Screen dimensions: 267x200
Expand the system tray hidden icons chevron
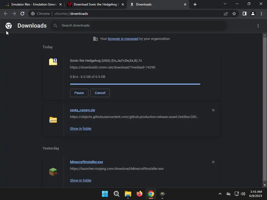pos(220,194)
